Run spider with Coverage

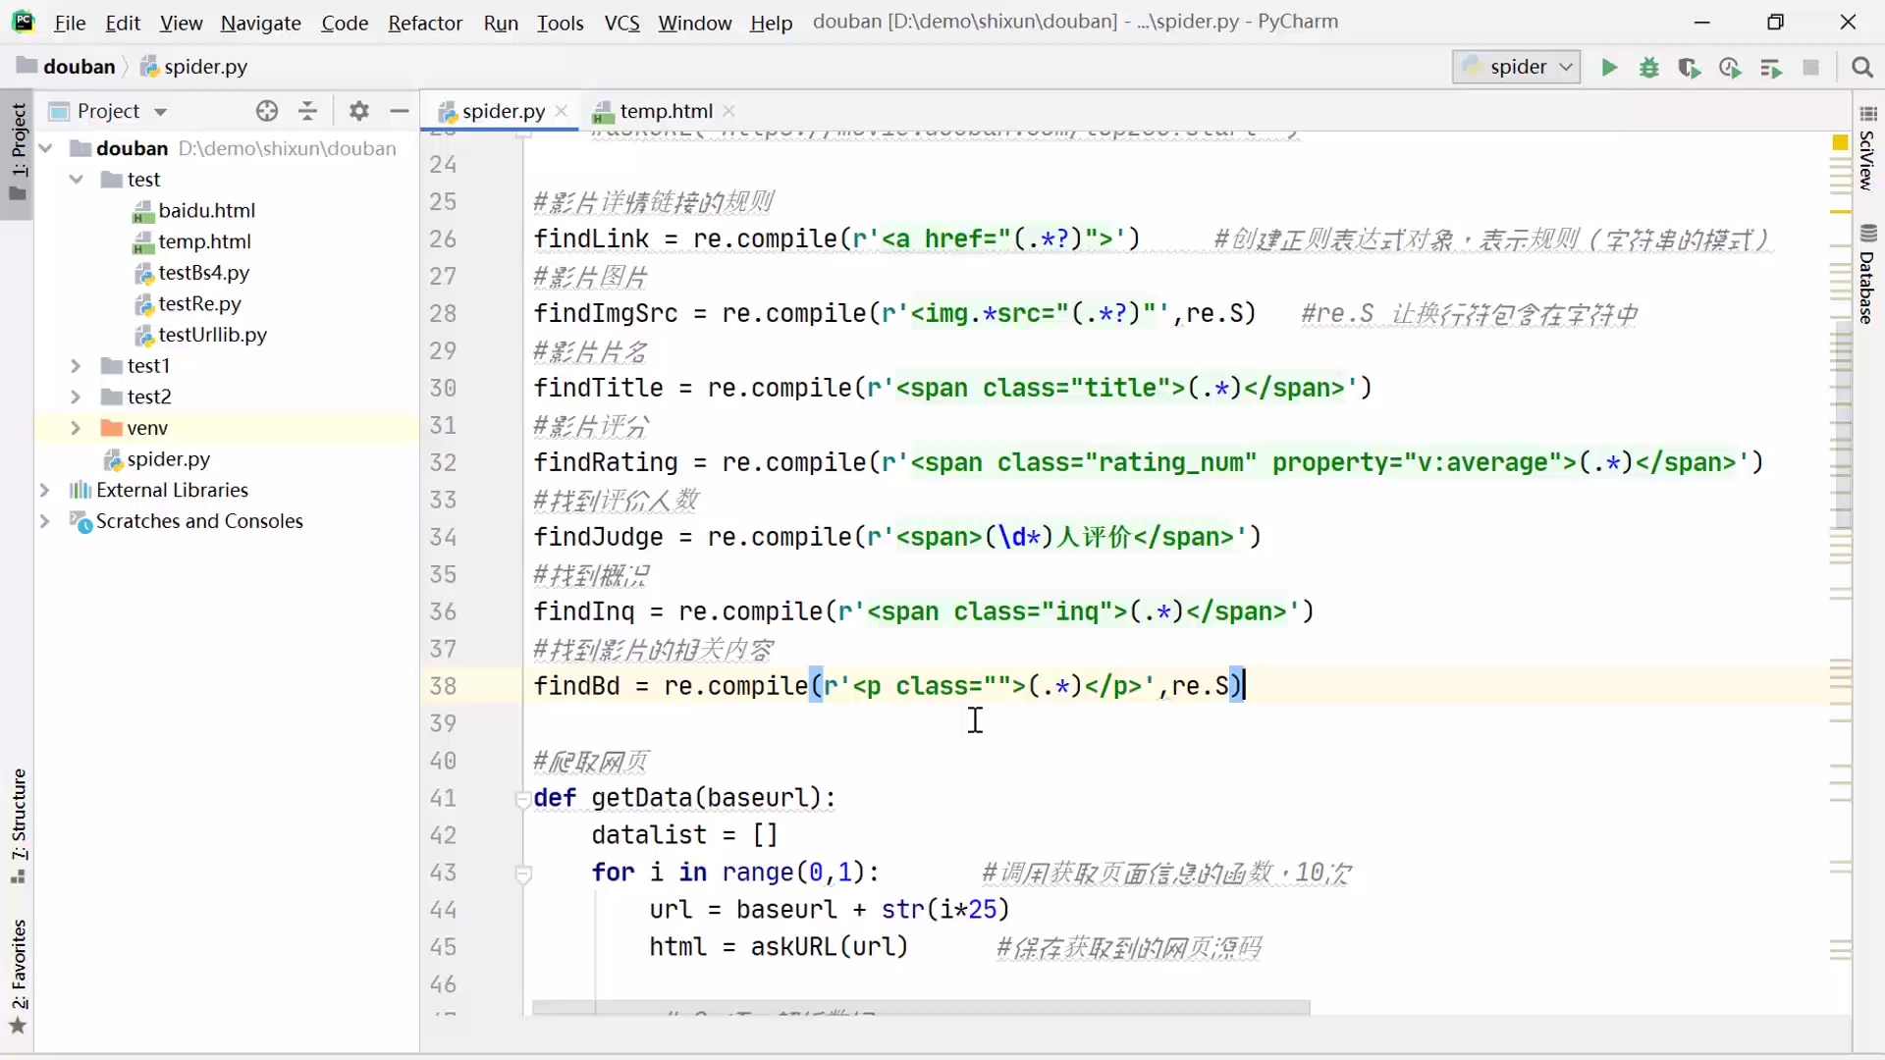1690,68
